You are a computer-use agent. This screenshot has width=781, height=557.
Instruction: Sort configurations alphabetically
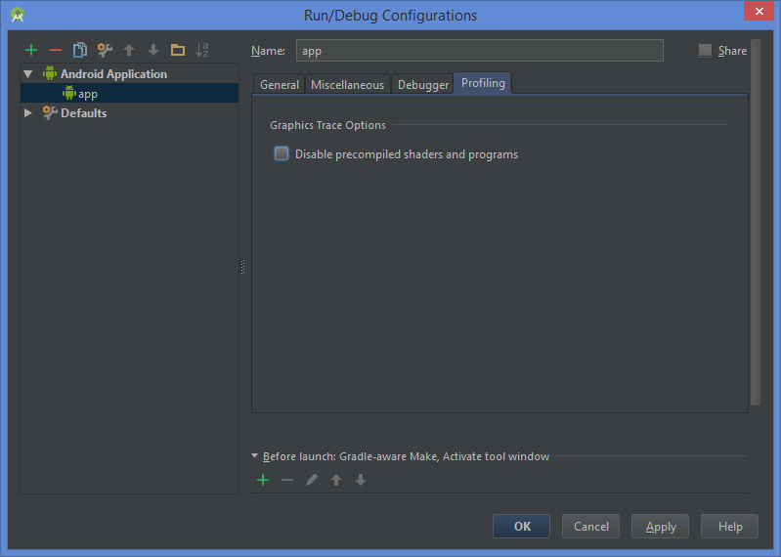coord(201,50)
